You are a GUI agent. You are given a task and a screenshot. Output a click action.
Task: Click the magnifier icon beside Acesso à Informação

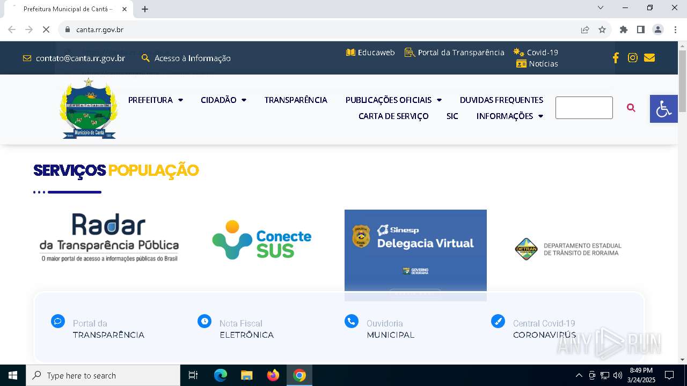click(145, 58)
